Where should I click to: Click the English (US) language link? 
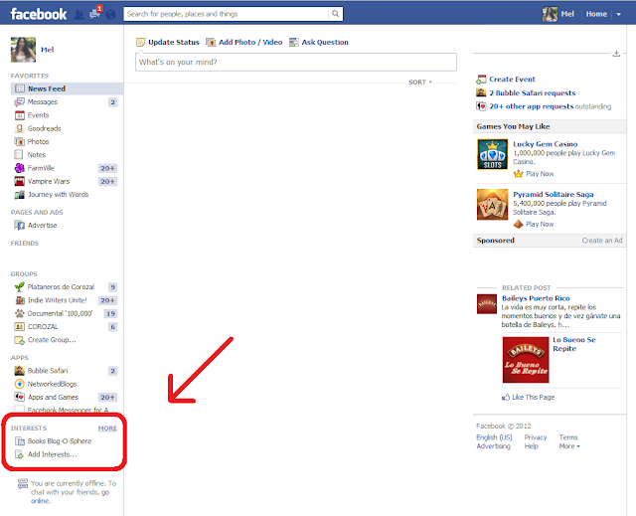point(494,437)
